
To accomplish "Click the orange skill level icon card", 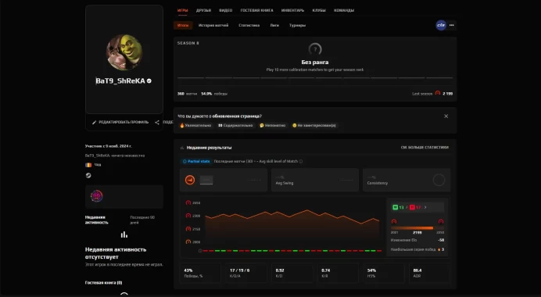I will point(224,180).
